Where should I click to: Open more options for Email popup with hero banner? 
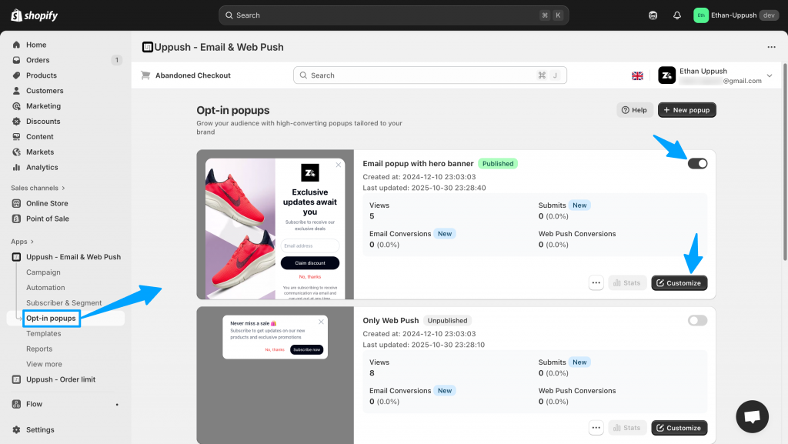(596, 282)
